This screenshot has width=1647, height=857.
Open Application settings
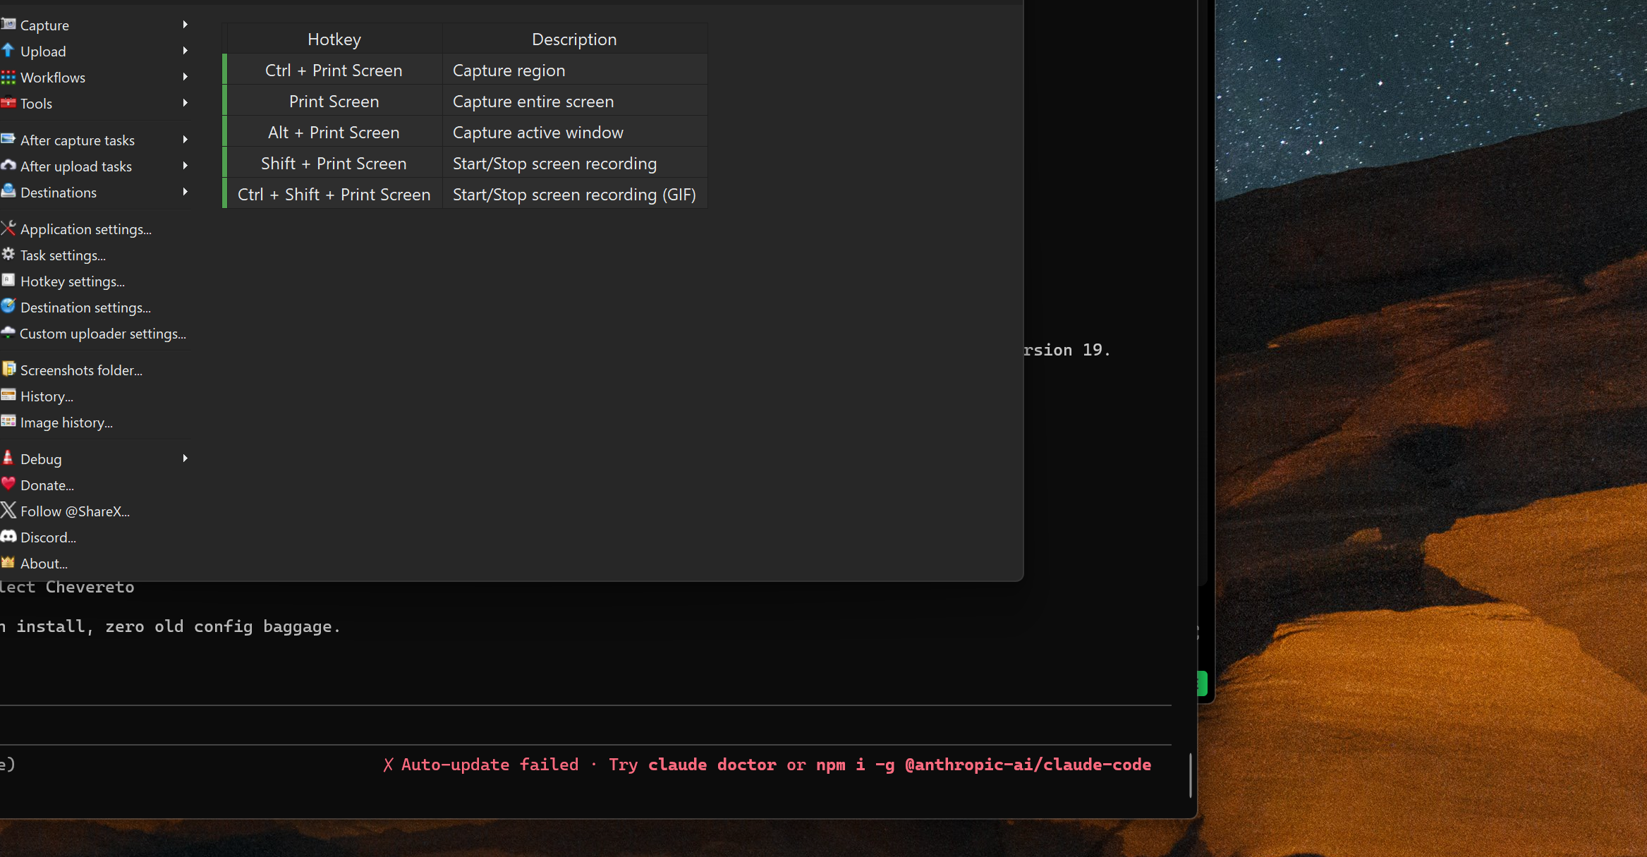pyautogui.click(x=85, y=229)
